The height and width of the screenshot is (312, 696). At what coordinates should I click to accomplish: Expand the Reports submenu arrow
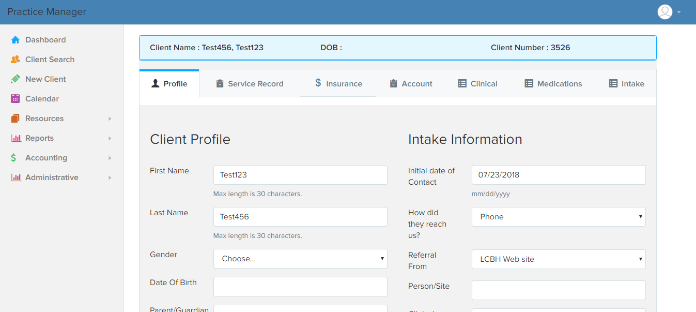point(110,139)
